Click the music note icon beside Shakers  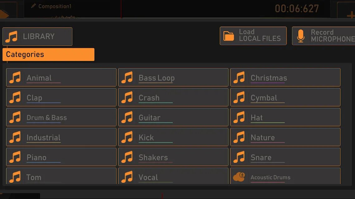coord(127,157)
